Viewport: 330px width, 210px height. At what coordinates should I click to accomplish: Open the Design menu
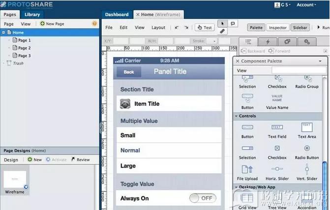click(11, 160)
